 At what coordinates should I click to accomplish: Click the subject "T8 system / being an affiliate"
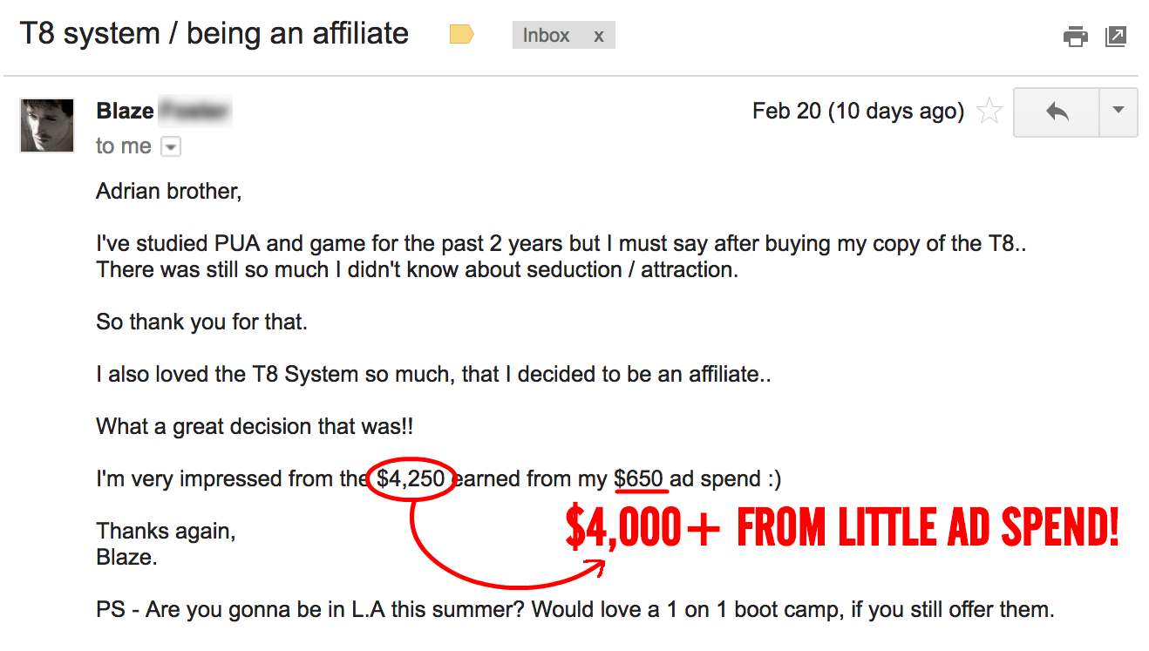[214, 34]
